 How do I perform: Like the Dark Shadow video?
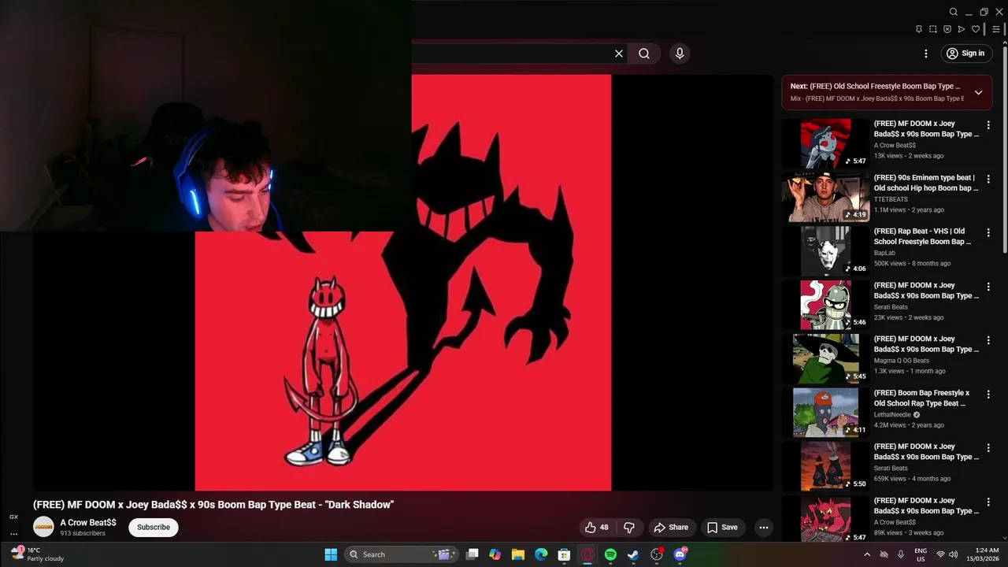pos(597,528)
